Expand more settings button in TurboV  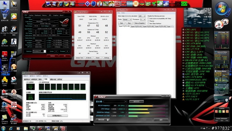click(x=103, y=120)
